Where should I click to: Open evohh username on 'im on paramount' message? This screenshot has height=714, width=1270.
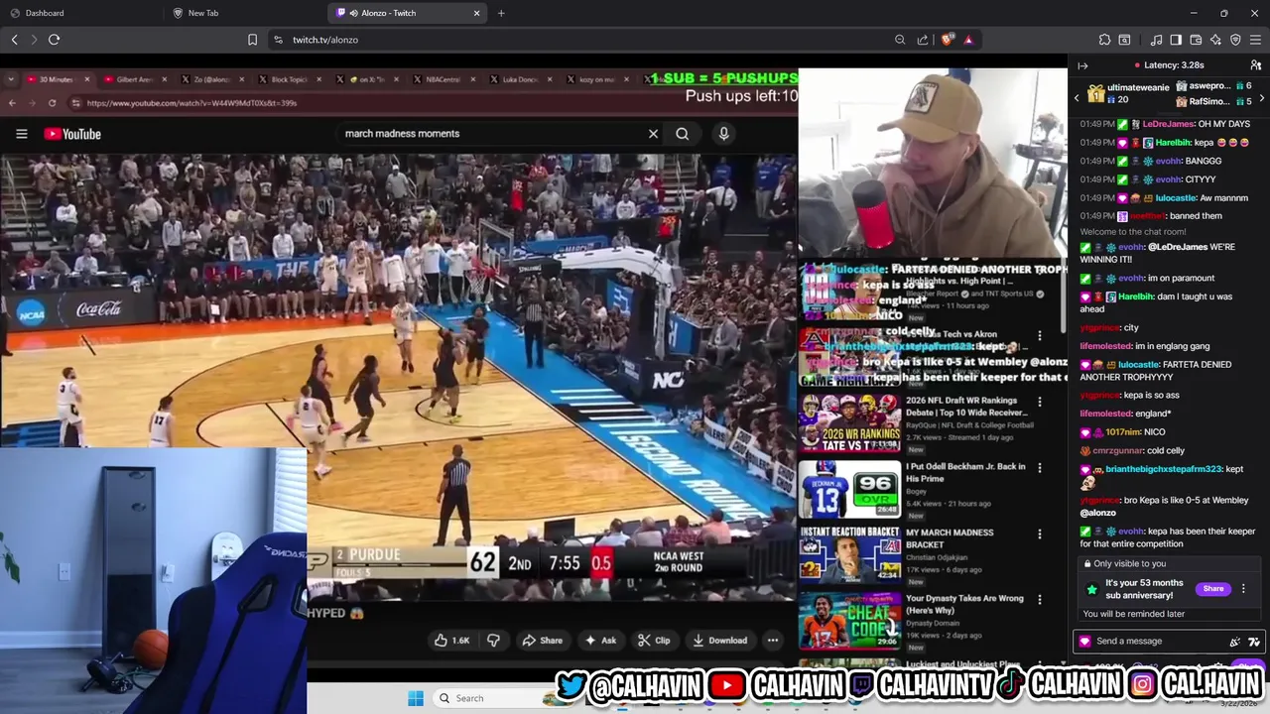pos(1130,279)
